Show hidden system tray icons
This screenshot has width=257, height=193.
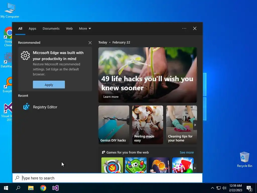(x=212, y=188)
